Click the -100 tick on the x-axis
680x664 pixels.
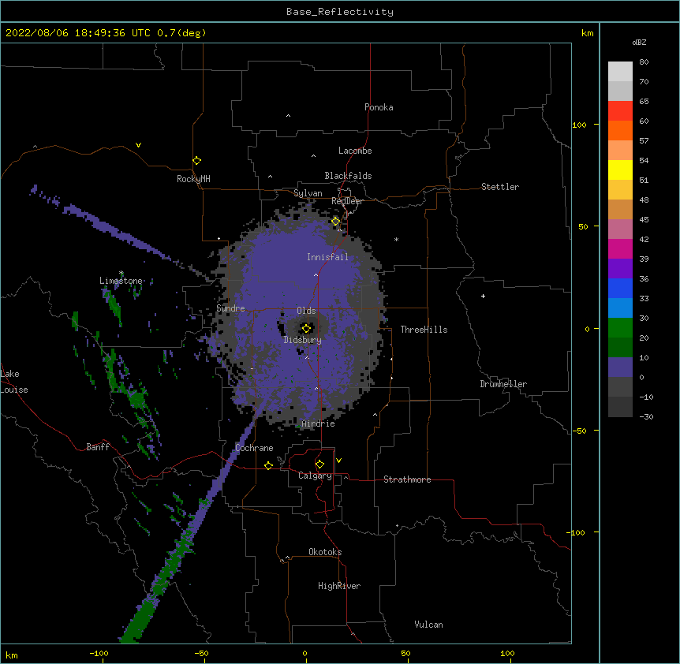pyautogui.click(x=99, y=653)
